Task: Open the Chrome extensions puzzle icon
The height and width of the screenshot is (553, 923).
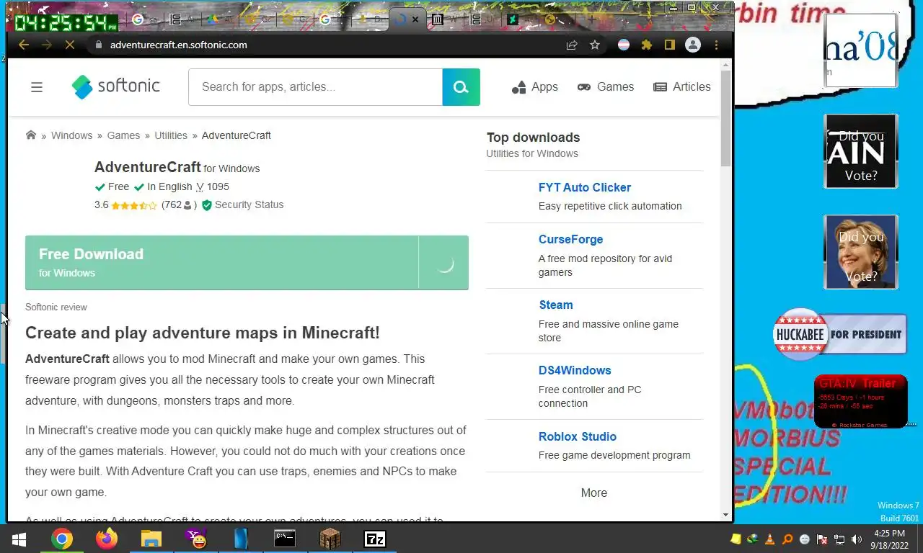Action: tap(647, 45)
